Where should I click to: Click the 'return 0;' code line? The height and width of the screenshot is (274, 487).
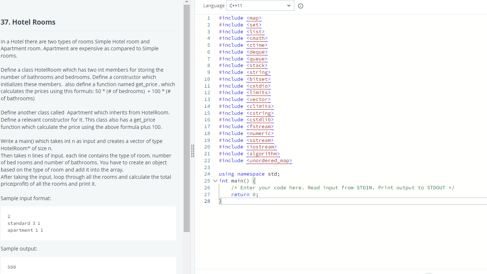(245, 195)
